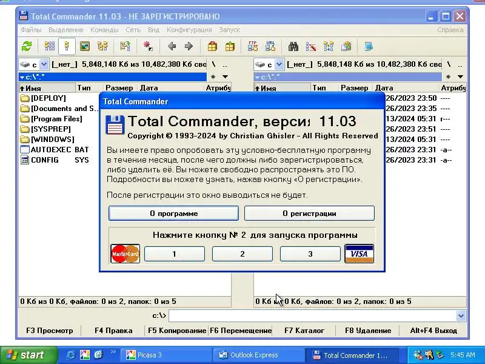Image resolution: width=485 pixels, height=364 pixels.
Task: Click the MasterCard logo in the dialog
Action: point(125,254)
